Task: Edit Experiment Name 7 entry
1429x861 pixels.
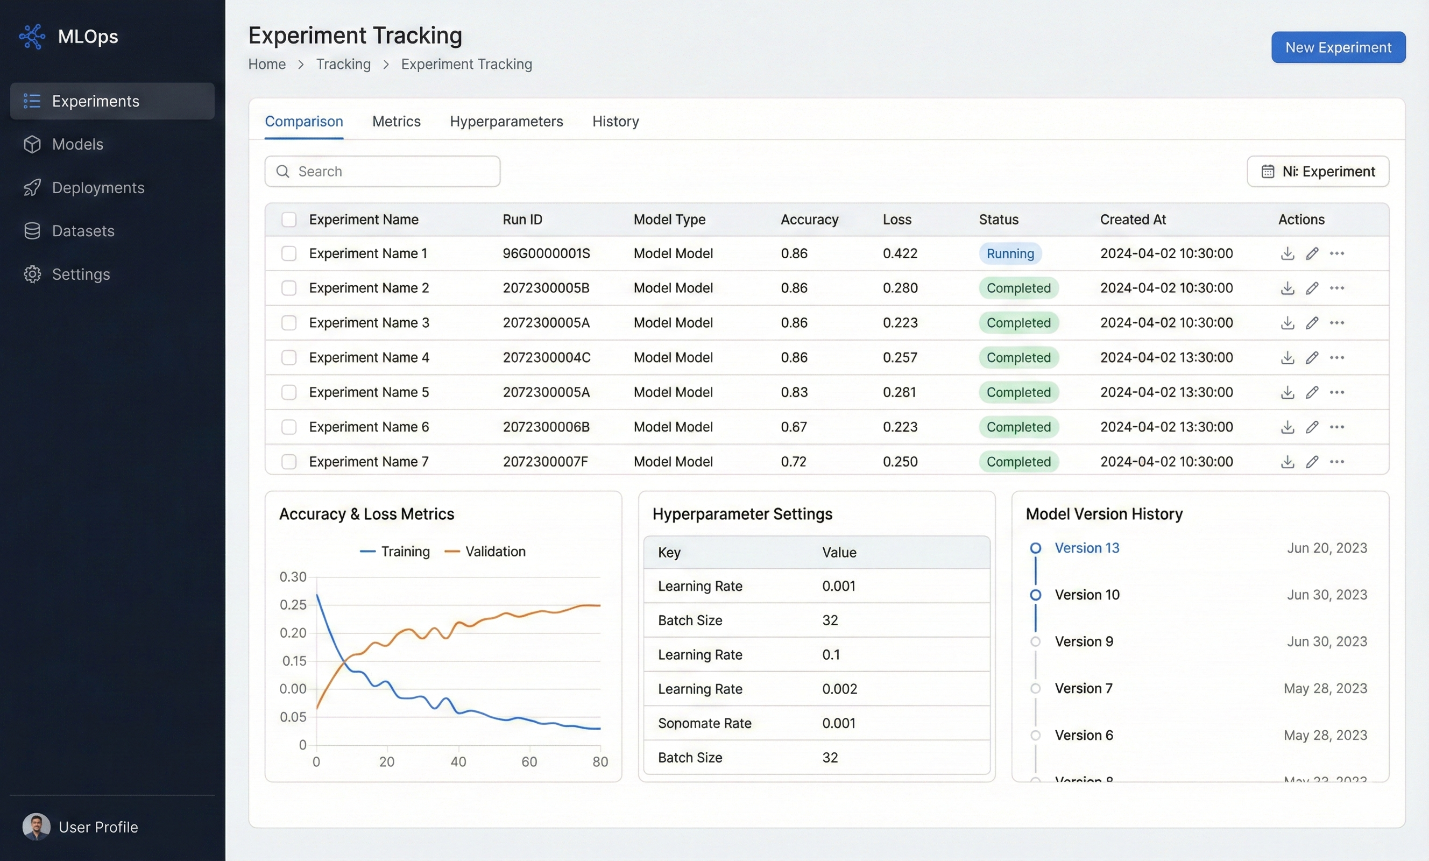Action: (1312, 462)
